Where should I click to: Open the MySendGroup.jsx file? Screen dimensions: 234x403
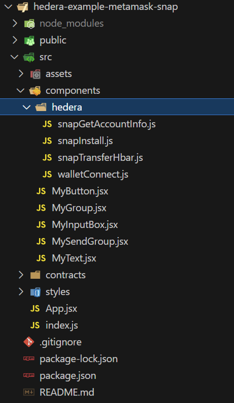tap(90, 241)
